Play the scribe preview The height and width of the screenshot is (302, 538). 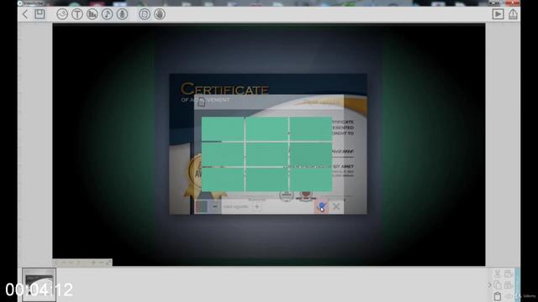(498, 14)
